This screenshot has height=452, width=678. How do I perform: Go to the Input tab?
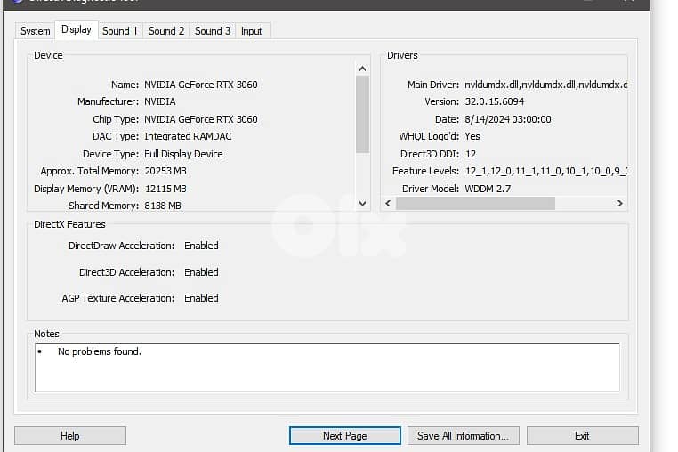tap(252, 31)
